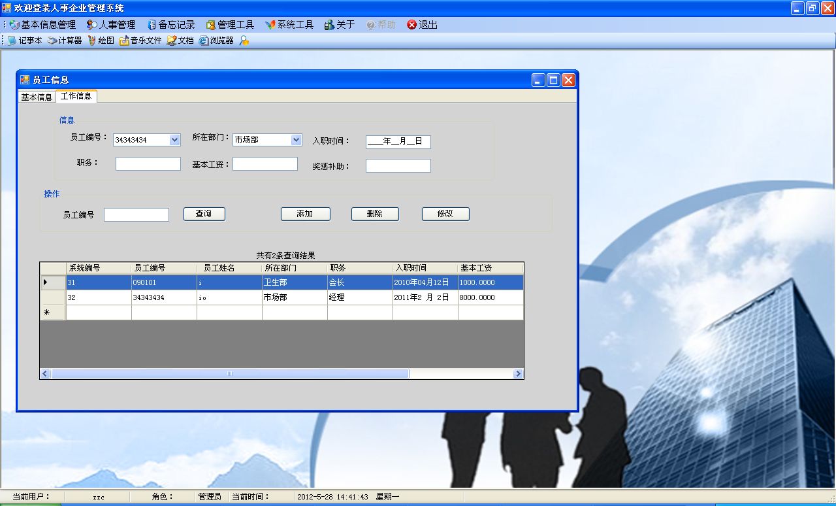Viewport: 836px width, 506px height.
Task: Open 绘图 paint tool from toolbar
Action: pos(101,41)
